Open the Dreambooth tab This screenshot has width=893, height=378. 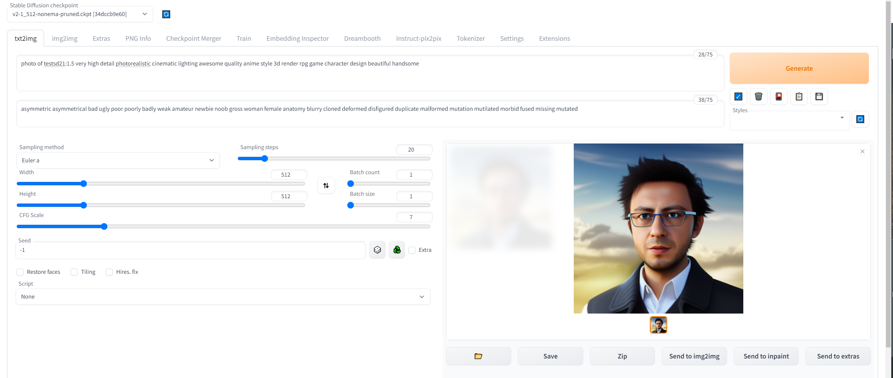[362, 38]
